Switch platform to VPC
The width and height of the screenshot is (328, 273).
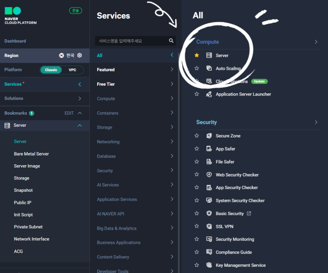coord(72,70)
